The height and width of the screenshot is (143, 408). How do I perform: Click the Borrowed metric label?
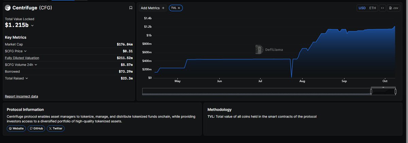12,72
